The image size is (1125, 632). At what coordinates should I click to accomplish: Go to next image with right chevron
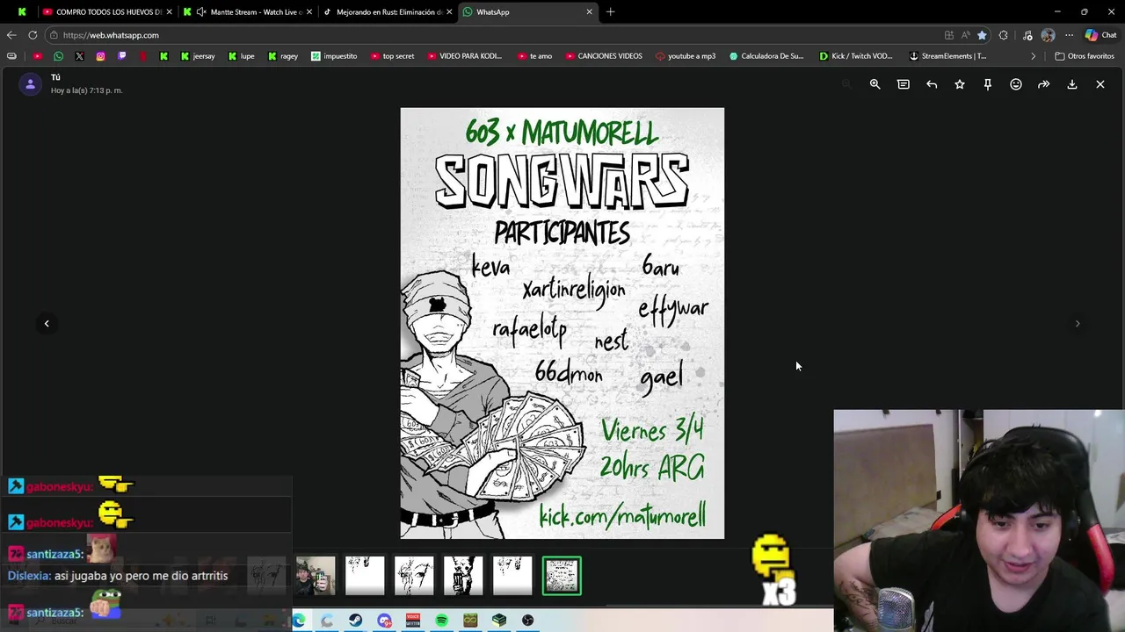(x=1078, y=323)
